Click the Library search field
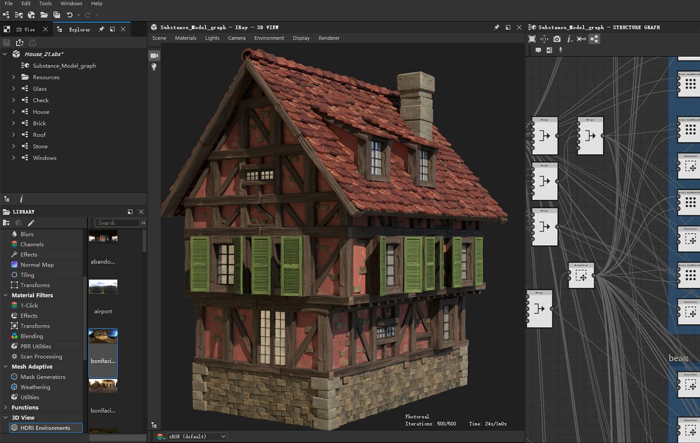700x443 pixels. (x=117, y=223)
